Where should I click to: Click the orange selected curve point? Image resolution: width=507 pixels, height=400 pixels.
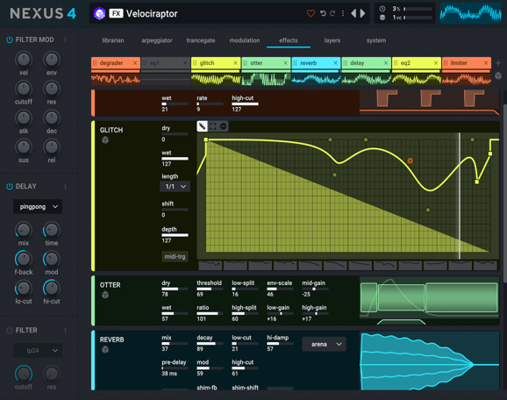[410, 161]
